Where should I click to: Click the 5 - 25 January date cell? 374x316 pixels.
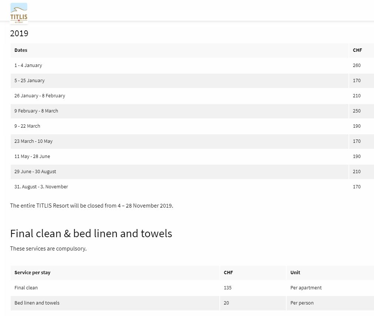(x=30, y=81)
